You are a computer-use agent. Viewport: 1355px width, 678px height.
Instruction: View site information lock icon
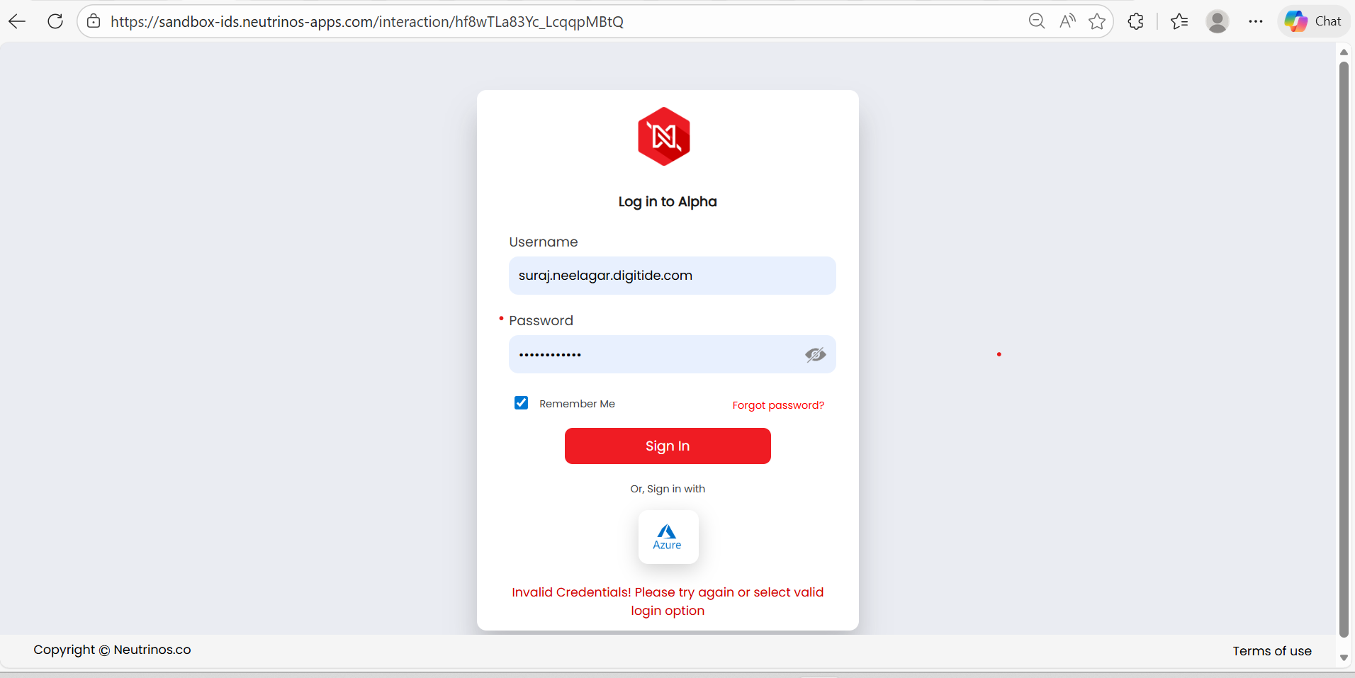coord(94,21)
